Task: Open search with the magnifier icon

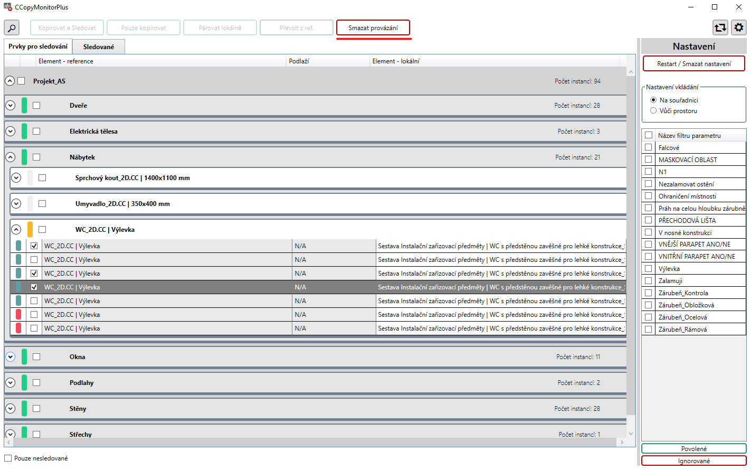Action: click(x=12, y=27)
